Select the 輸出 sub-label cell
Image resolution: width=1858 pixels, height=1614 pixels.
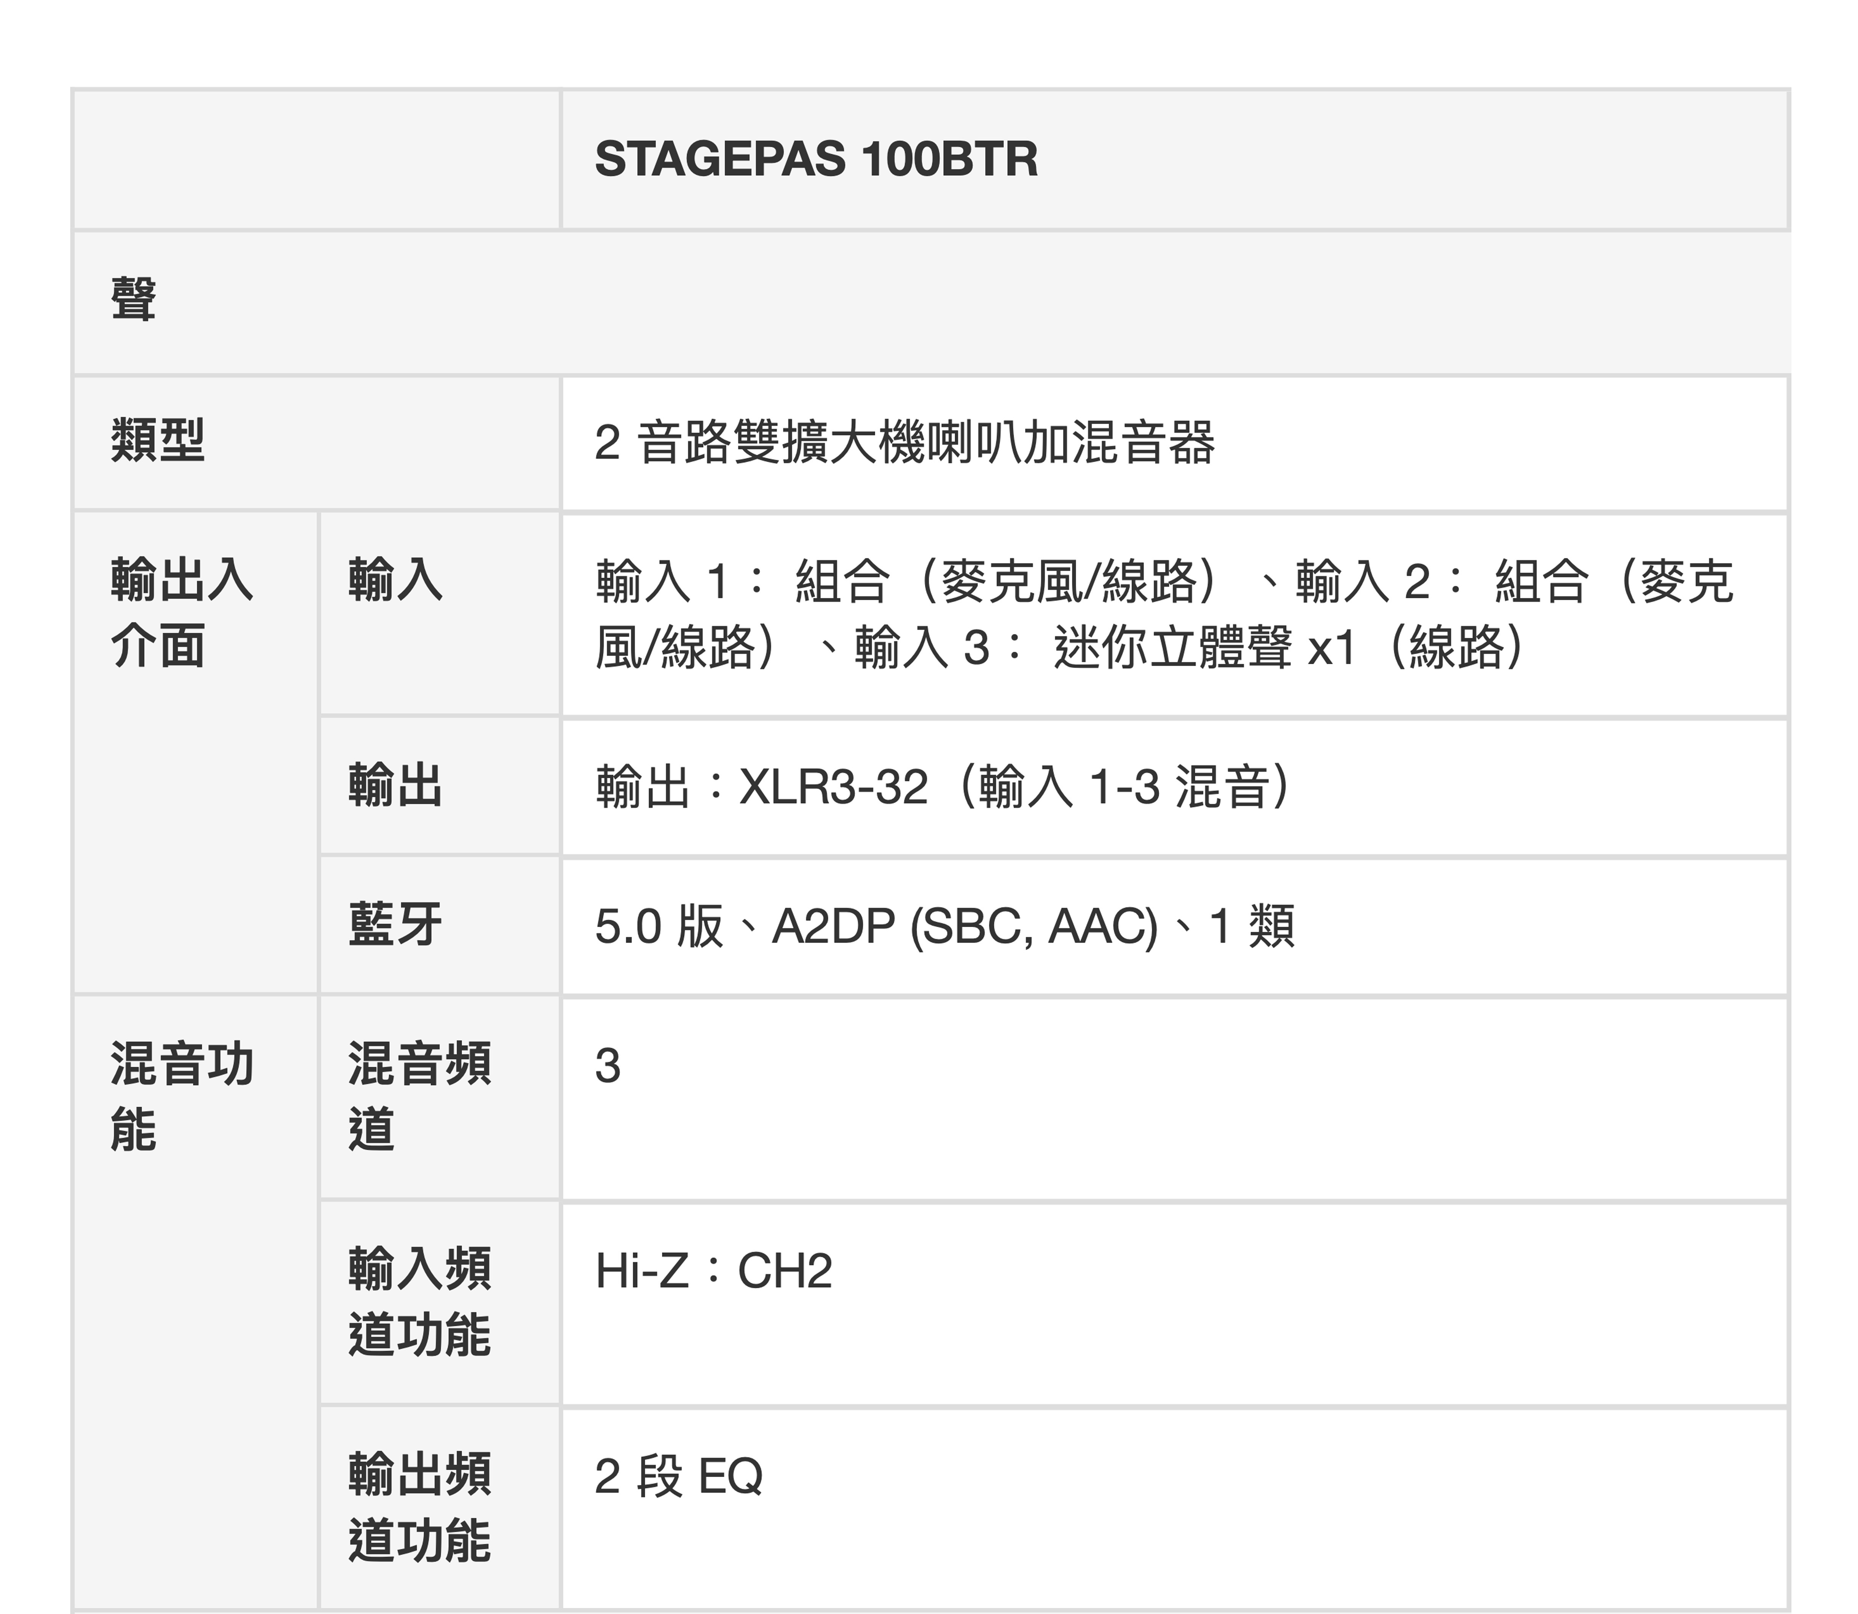click(x=396, y=785)
